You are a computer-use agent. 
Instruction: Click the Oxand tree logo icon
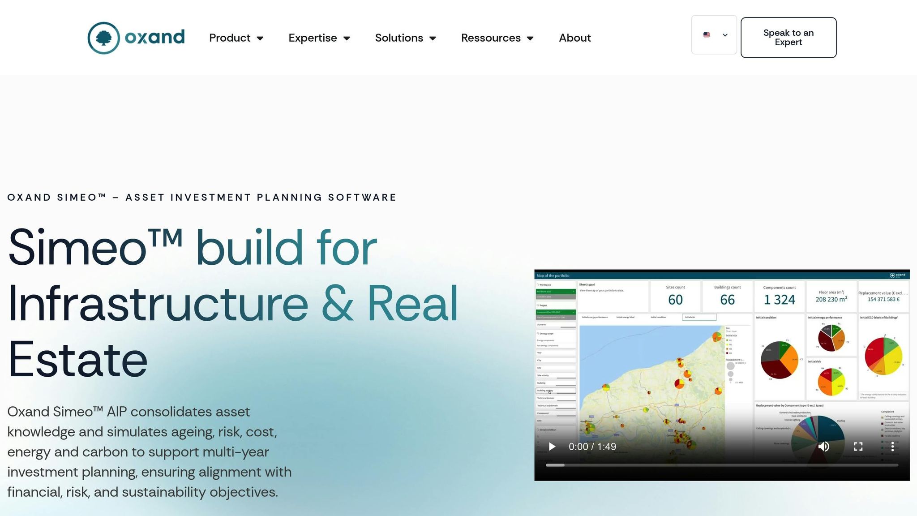103,38
